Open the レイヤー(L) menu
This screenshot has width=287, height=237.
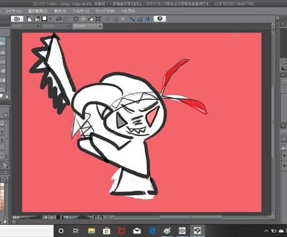pyautogui.click(x=14, y=11)
